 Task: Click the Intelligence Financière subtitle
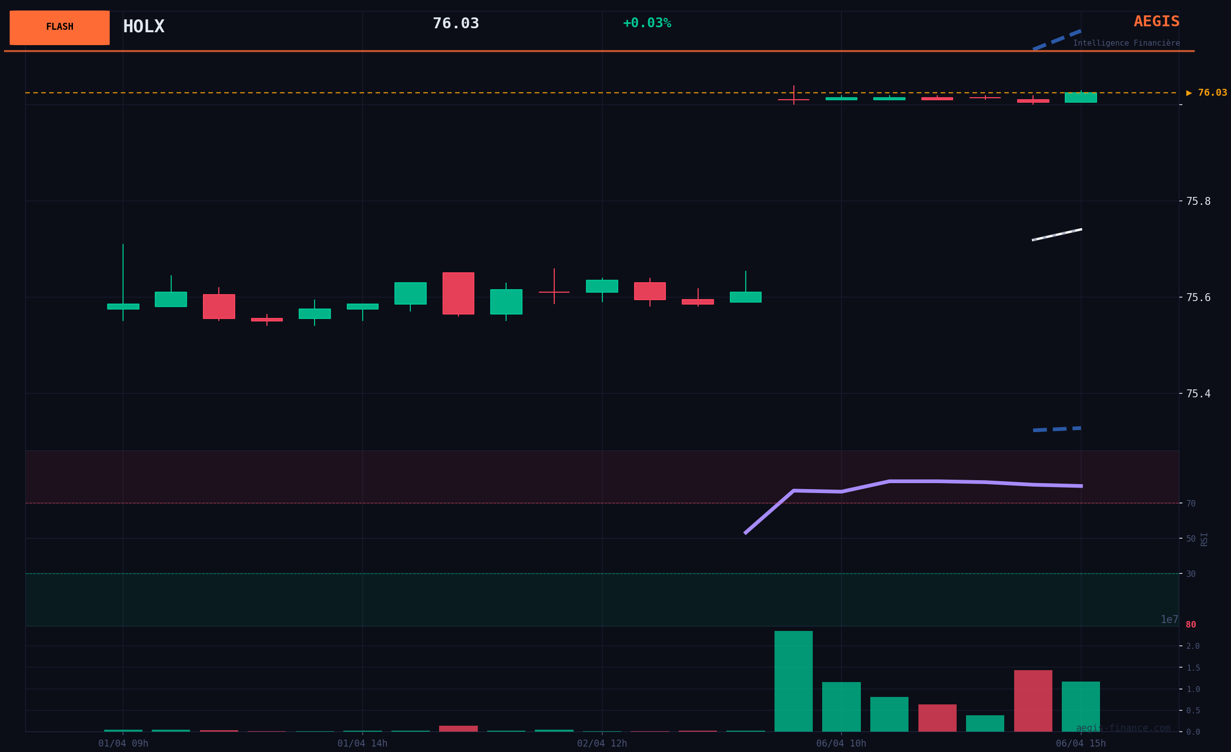[x=1126, y=44]
